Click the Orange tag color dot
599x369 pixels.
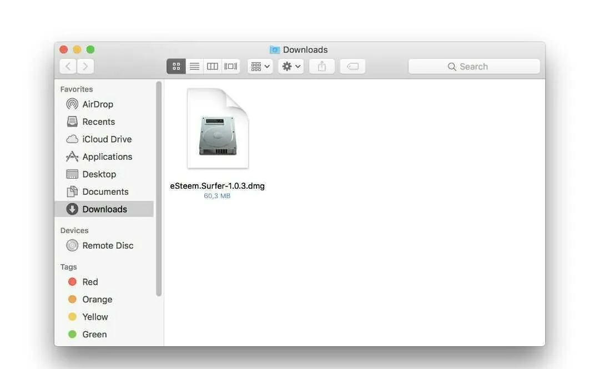point(72,299)
